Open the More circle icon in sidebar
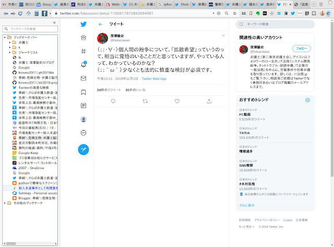The height and width of the screenshot is (247, 334). [x=83, y=133]
